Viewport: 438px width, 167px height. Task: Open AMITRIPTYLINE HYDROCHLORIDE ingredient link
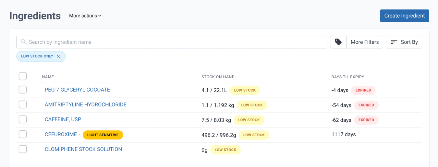(86, 105)
